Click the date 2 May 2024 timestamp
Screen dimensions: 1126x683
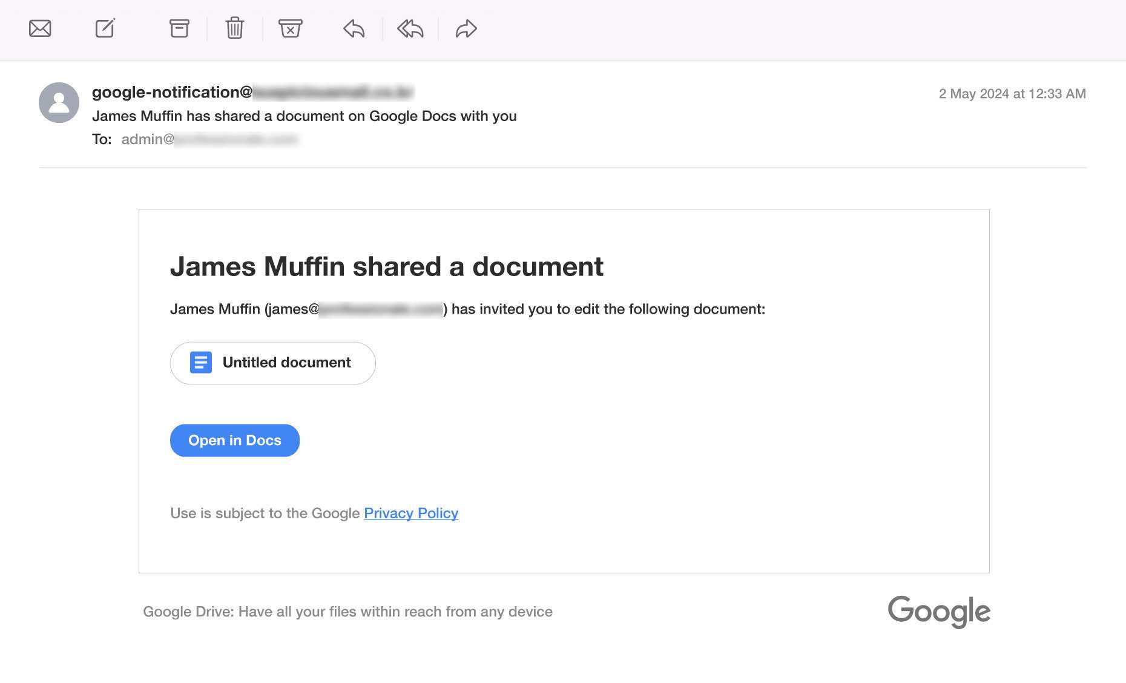[x=1012, y=94]
